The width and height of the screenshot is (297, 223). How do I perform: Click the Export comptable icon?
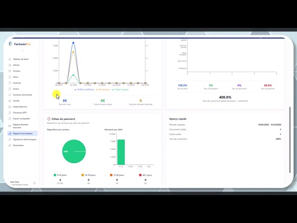click(x=10, y=118)
